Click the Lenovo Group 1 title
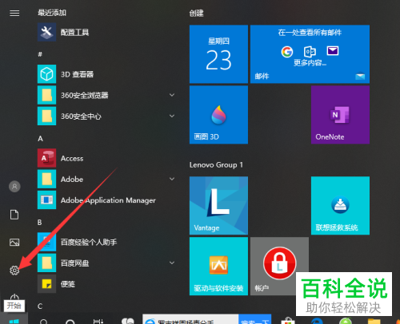400x324 pixels. coord(216,165)
